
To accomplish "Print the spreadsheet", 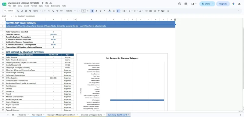I will click(x=26, y=11).
